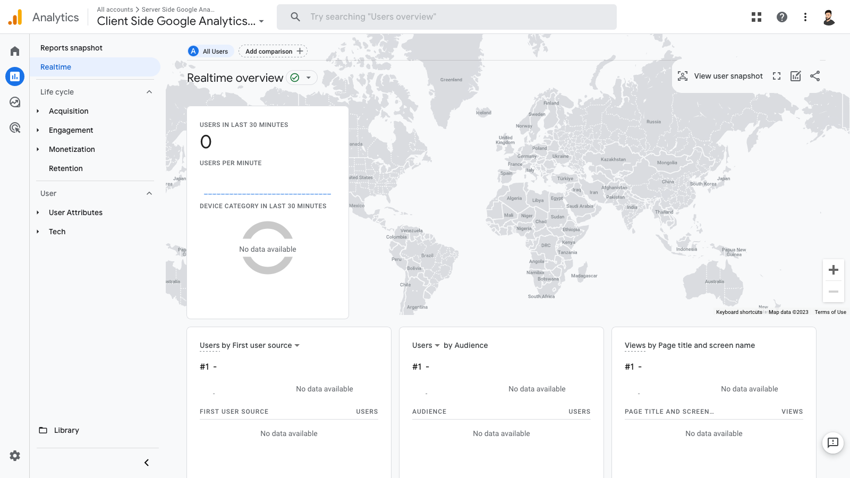This screenshot has height=478, width=850.
Task: Click the All accounts breadcrumb link
Action: 115,10
